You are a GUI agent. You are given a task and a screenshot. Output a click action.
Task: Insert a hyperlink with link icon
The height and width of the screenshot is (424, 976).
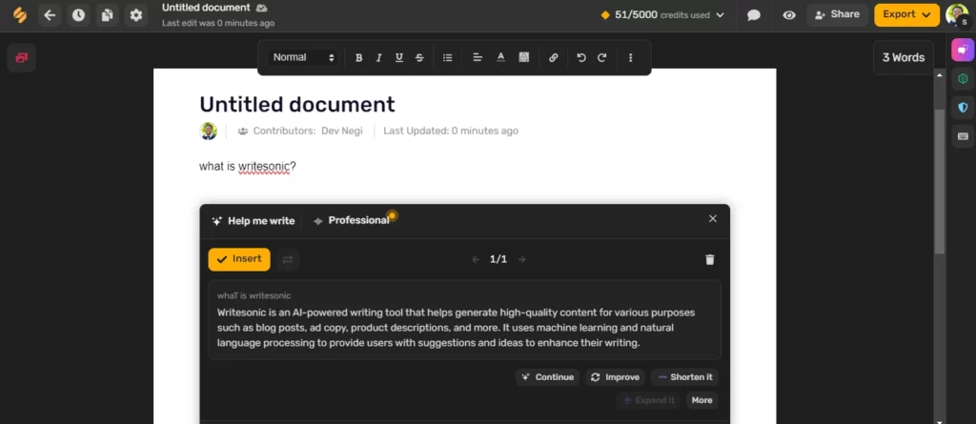coord(554,58)
